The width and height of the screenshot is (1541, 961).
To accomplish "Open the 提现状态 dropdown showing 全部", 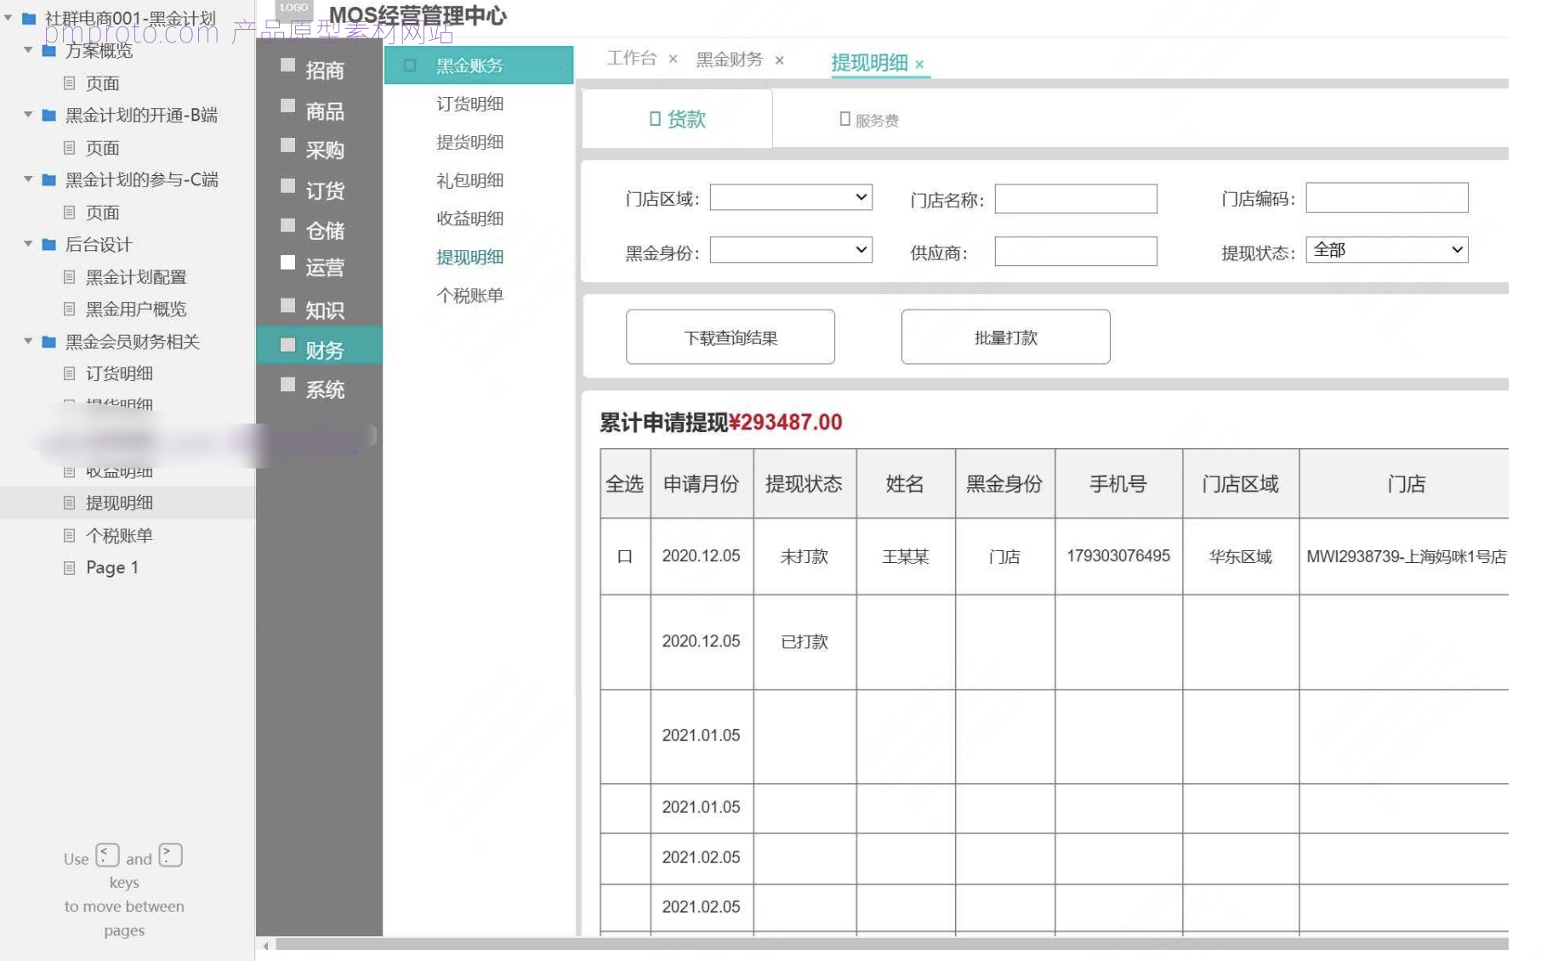I will point(1386,249).
